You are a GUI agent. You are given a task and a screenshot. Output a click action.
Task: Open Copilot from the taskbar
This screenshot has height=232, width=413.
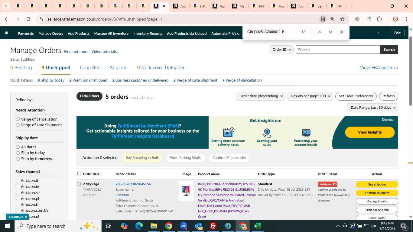(x=124, y=226)
